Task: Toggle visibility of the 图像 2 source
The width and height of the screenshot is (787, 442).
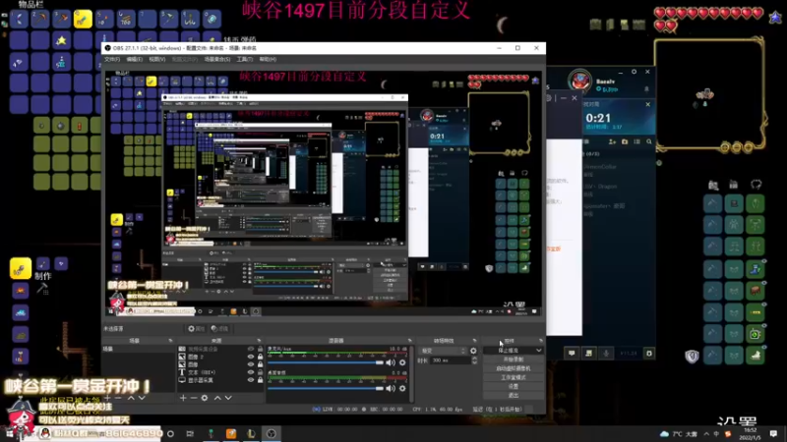Action: coord(251,357)
